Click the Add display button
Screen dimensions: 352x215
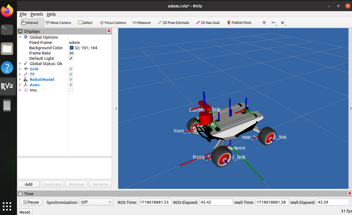tap(29, 184)
